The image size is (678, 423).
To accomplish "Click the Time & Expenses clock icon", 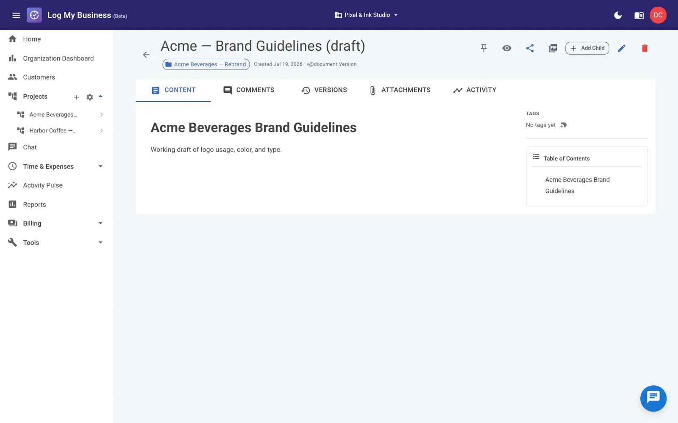I will point(13,166).
